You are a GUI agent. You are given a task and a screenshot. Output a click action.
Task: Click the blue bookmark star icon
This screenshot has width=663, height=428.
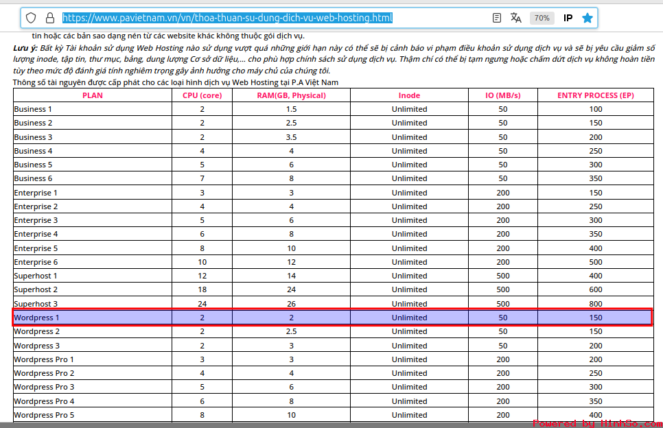588,18
